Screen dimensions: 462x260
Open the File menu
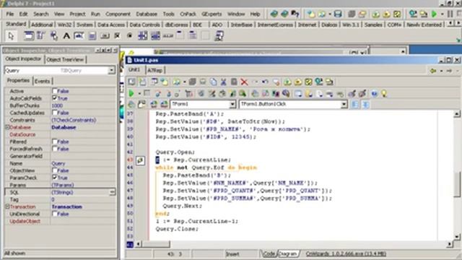point(9,14)
